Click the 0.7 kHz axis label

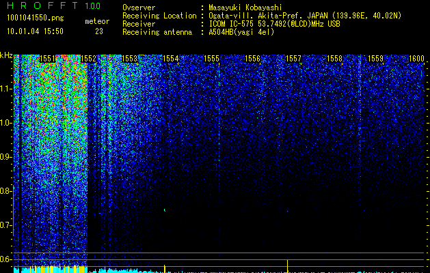[x=6, y=225]
